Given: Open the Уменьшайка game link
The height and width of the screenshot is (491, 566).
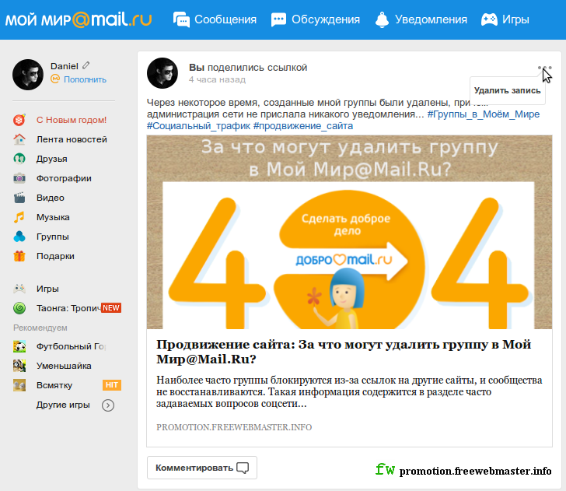Looking at the screenshot, I should point(64,366).
